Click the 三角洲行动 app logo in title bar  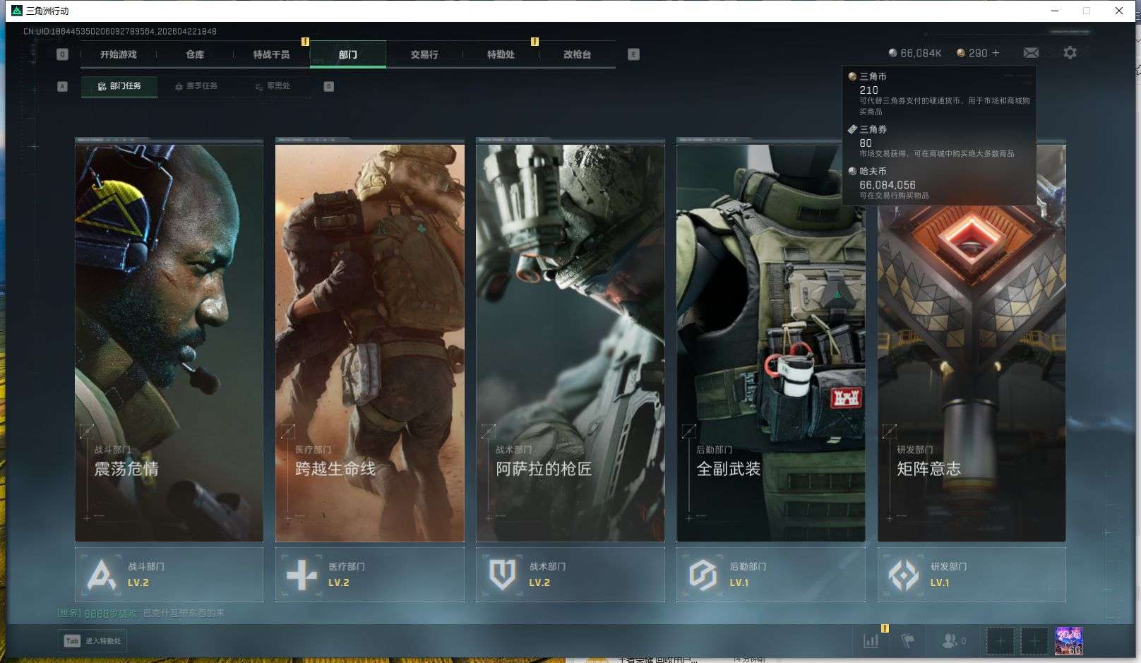click(17, 11)
